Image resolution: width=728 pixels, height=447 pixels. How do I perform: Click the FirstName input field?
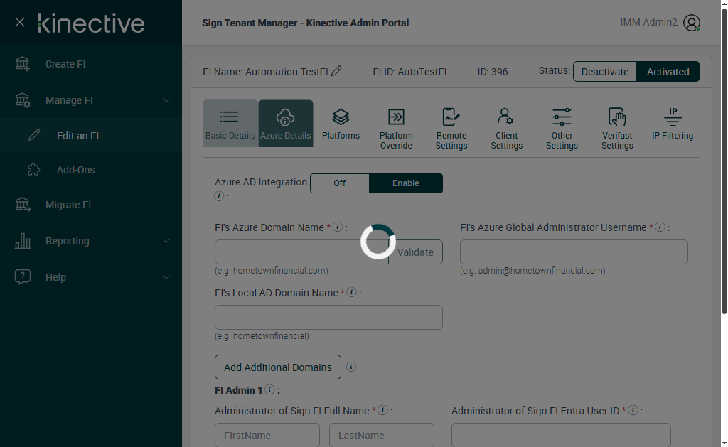click(x=267, y=435)
